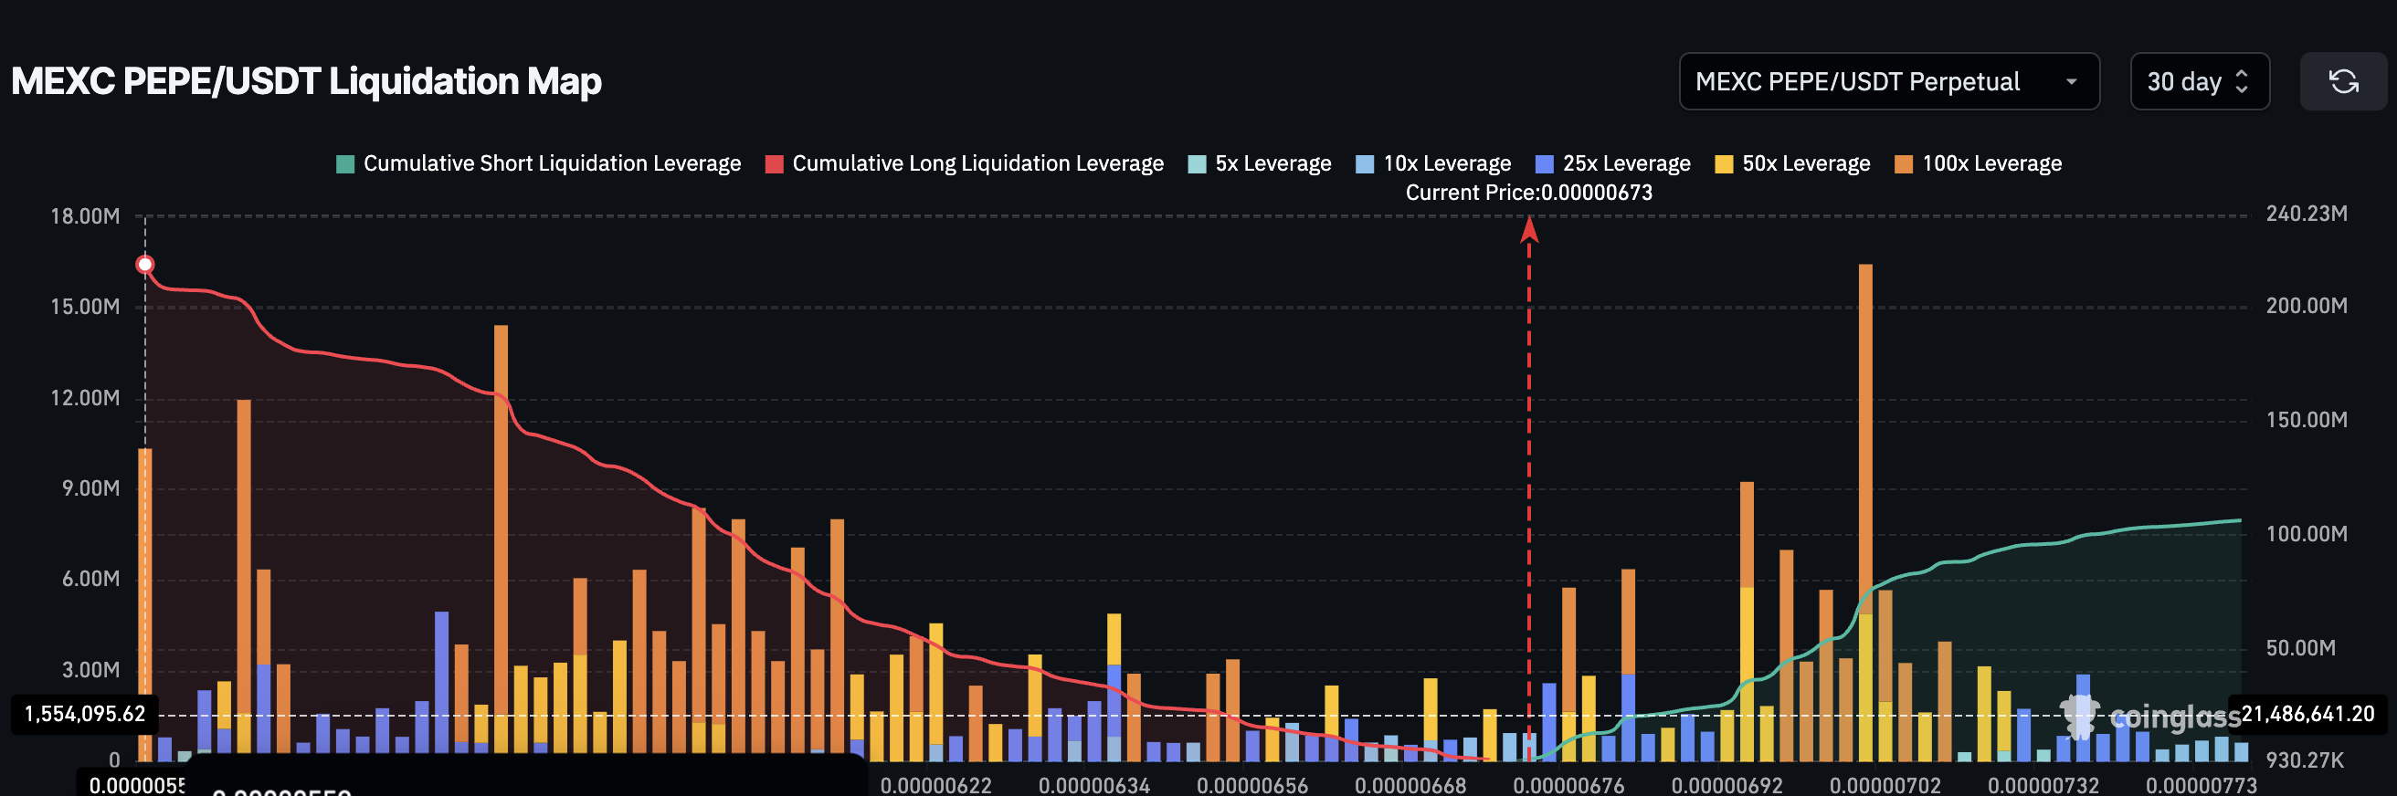Click the 240.23M right axis label
Screen dimensions: 2397x796
[x=2307, y=214]
